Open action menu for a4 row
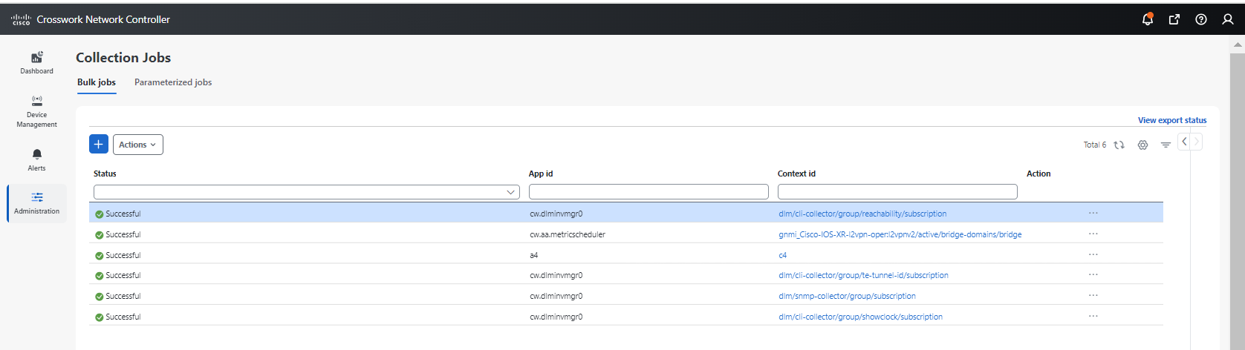 coord(1093,254)
